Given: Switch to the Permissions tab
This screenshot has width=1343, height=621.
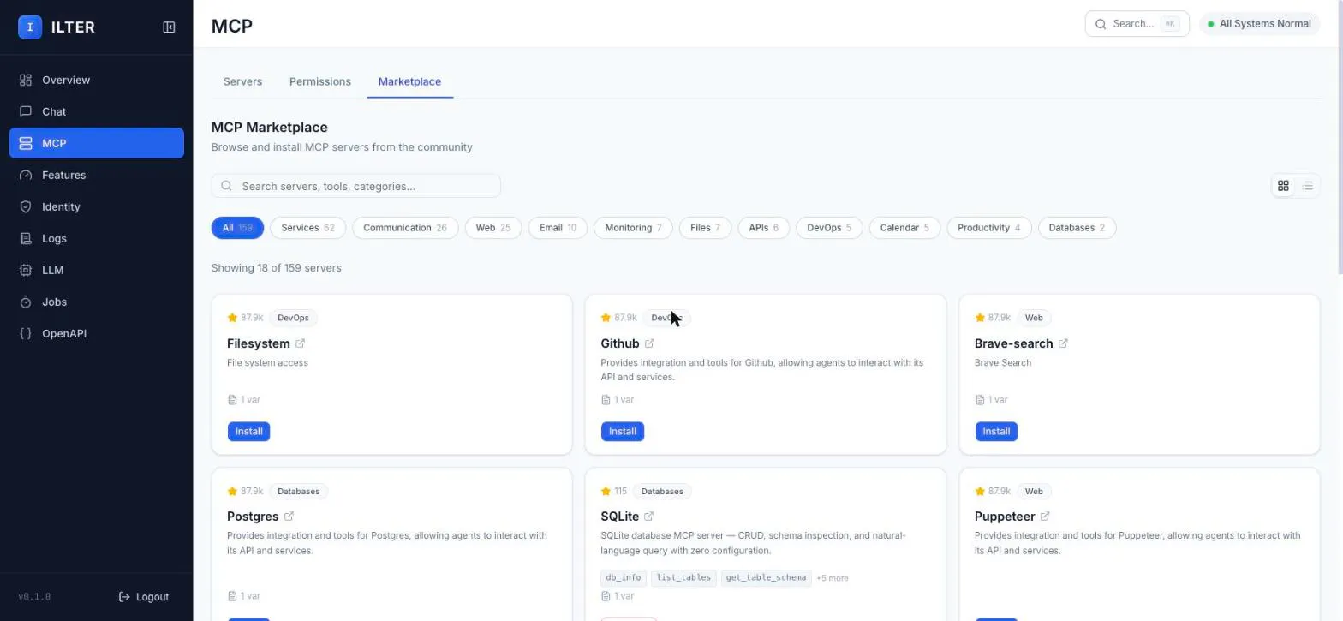Looking at the screenshot, I should 320,81.
